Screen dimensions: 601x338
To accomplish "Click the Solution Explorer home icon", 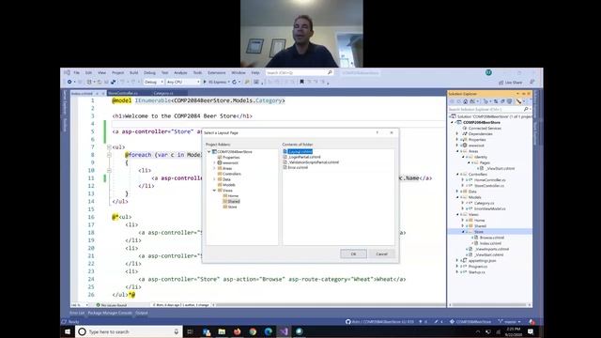I will point(465,101).
